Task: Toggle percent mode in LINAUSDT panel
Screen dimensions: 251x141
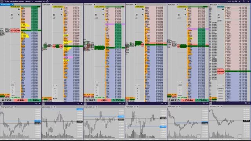Action: (61, 15)
